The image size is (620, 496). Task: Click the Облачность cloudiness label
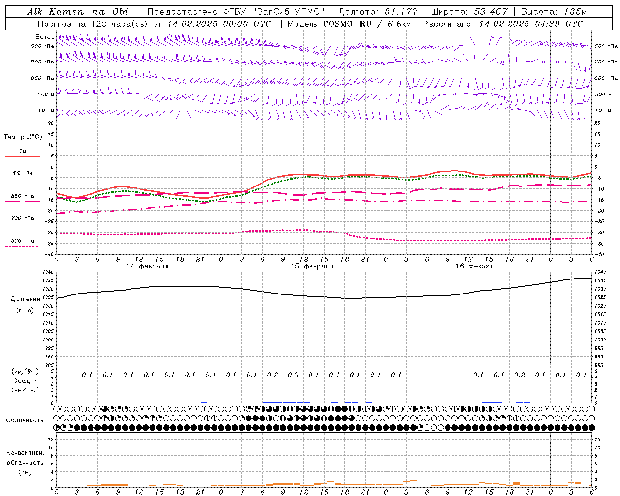25,420
